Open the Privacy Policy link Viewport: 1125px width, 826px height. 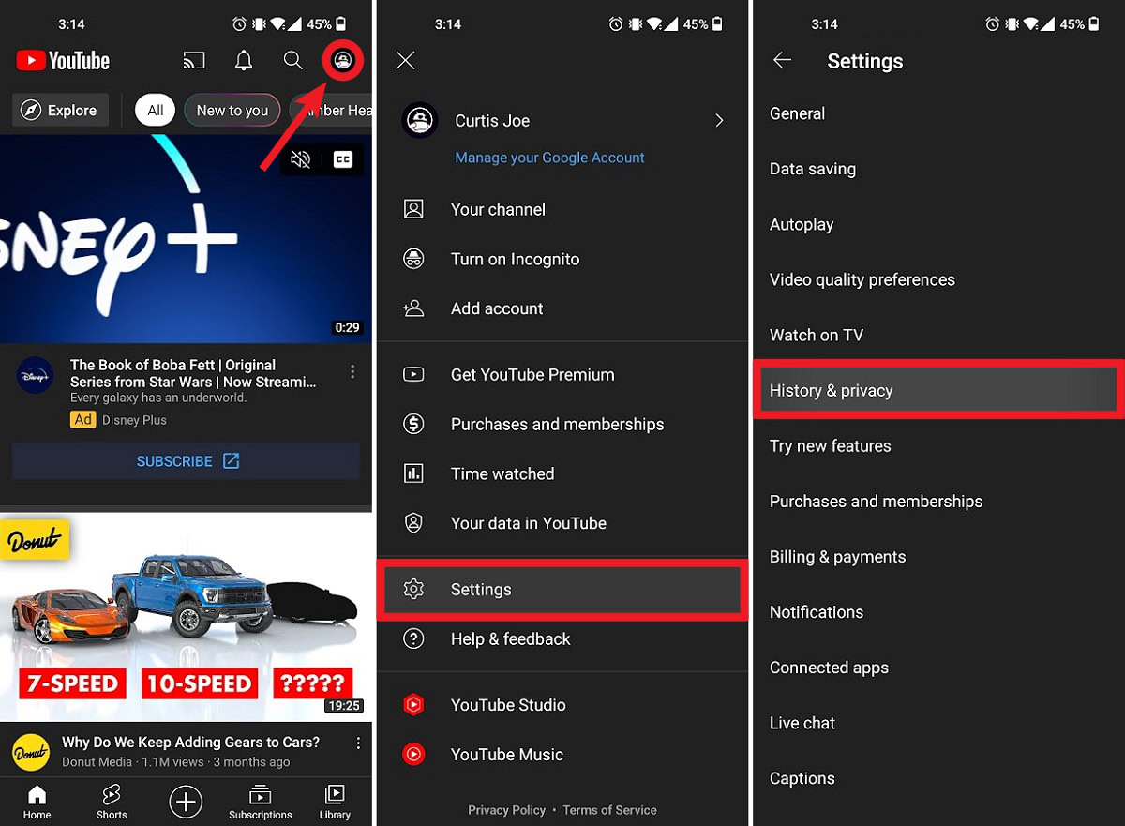506,810
